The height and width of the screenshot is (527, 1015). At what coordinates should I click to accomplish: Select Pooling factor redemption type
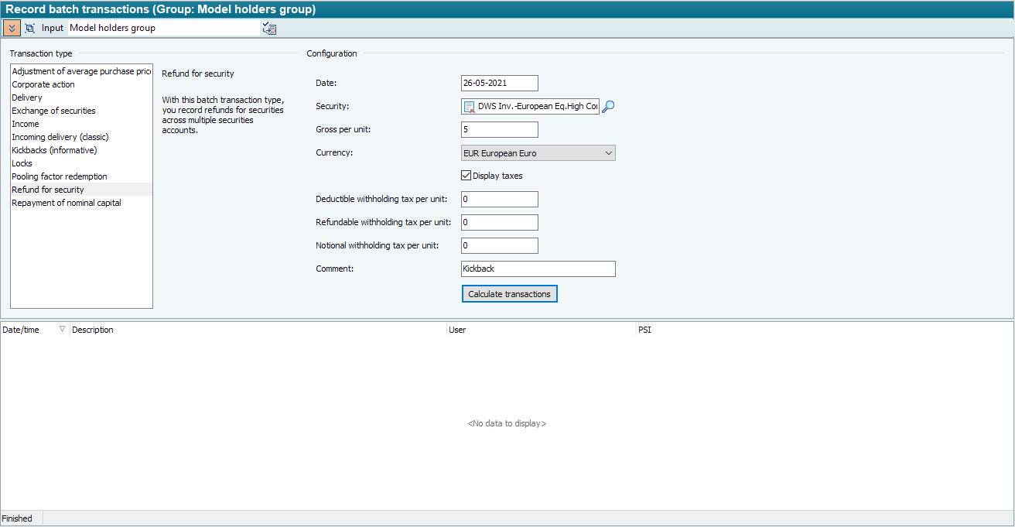(x=60, y=176)
